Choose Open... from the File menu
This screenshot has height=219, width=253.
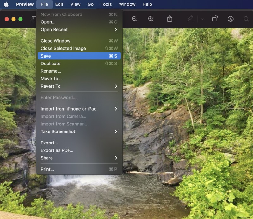(79, 22)
